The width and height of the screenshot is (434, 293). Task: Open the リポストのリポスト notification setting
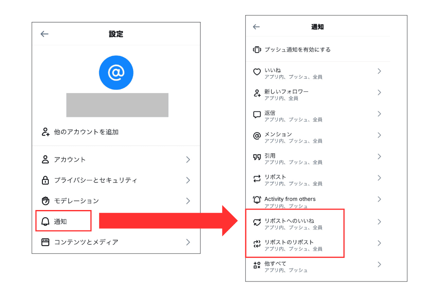(x=318, y=244)
